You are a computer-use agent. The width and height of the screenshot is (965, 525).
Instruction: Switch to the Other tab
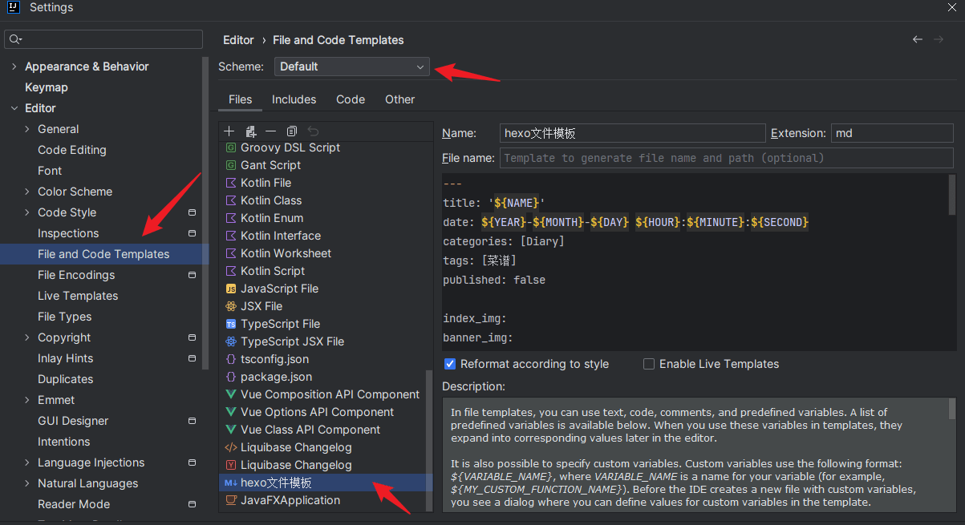399,99
